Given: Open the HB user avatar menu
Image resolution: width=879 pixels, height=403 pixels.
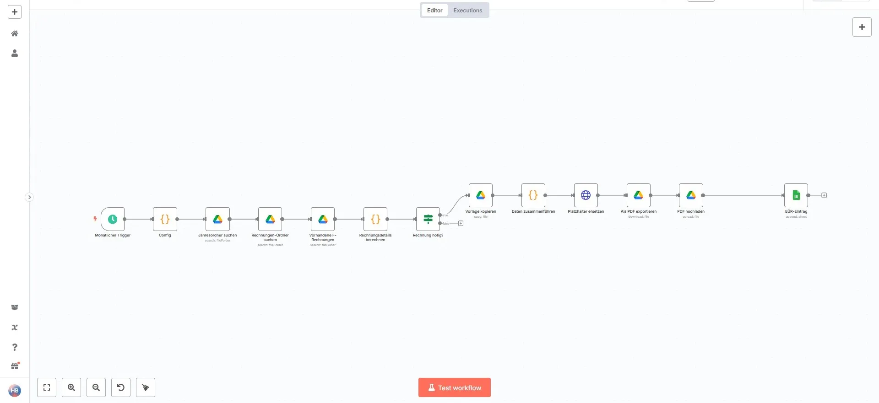Looking at the screenshot, I should click(15, 391).
